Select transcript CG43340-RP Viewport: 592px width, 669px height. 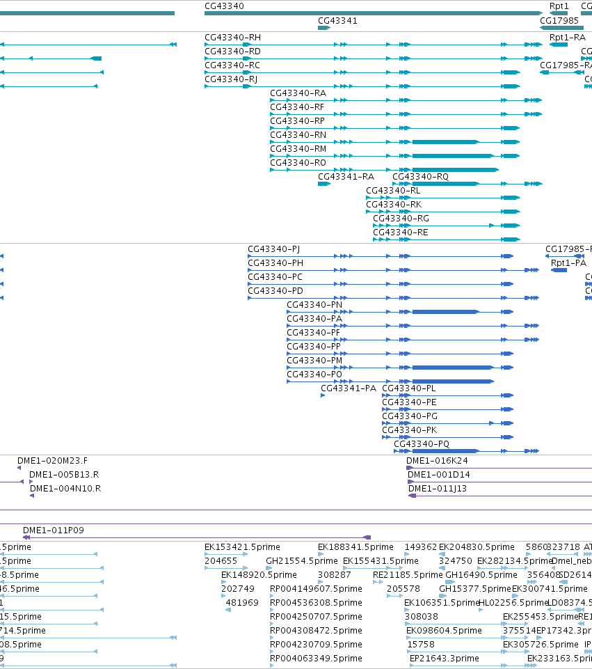point(298,120)
